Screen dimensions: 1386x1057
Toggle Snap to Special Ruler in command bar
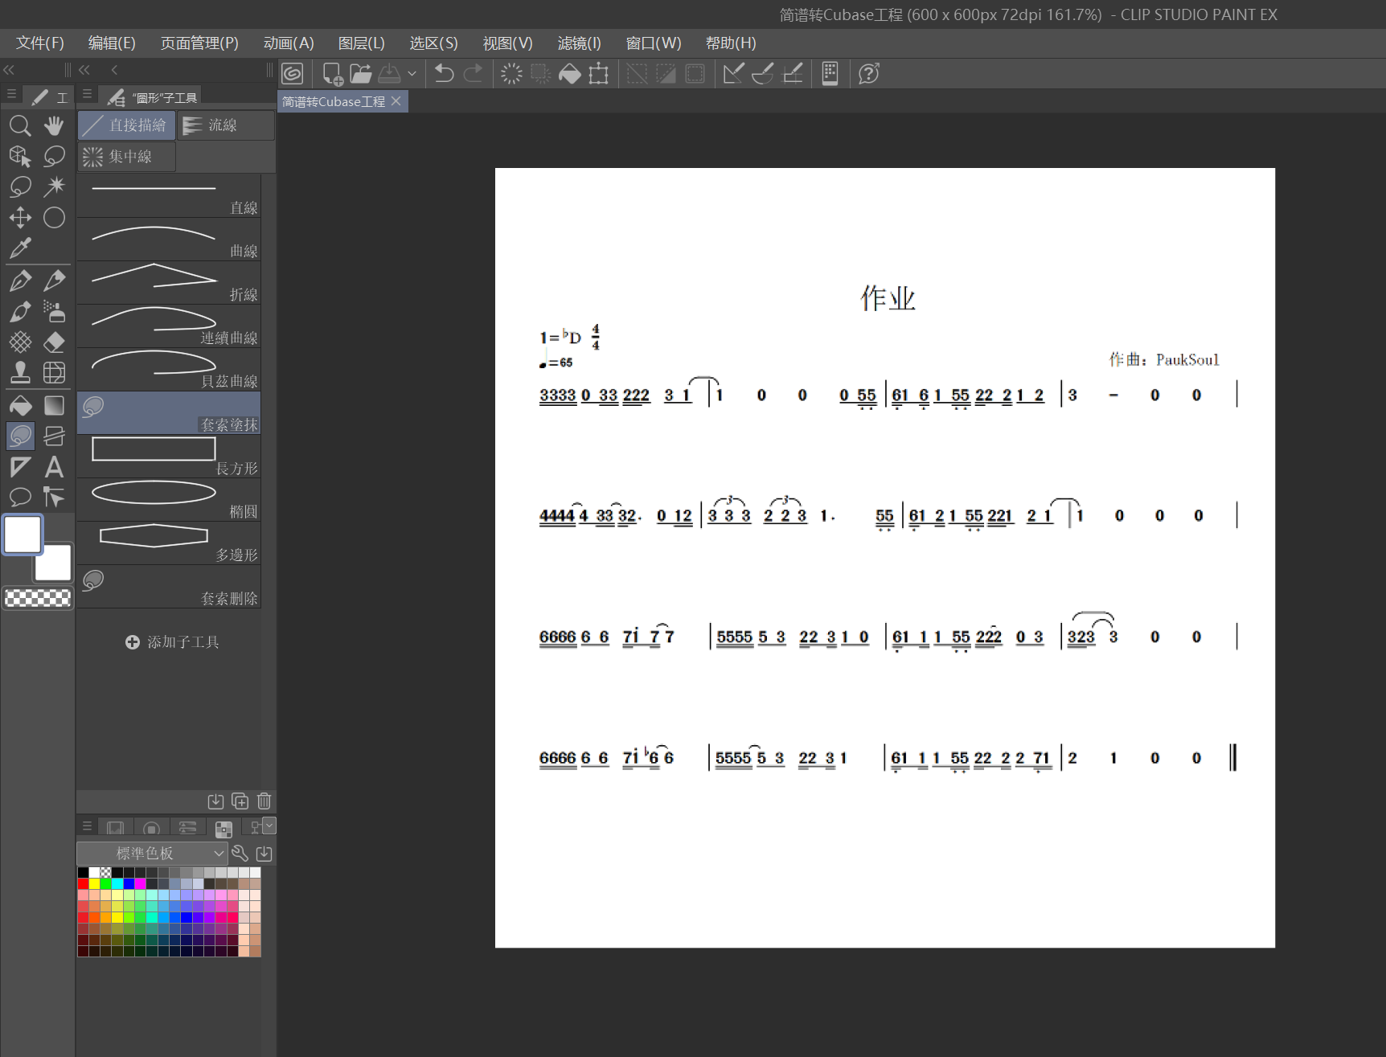point(763,74)
